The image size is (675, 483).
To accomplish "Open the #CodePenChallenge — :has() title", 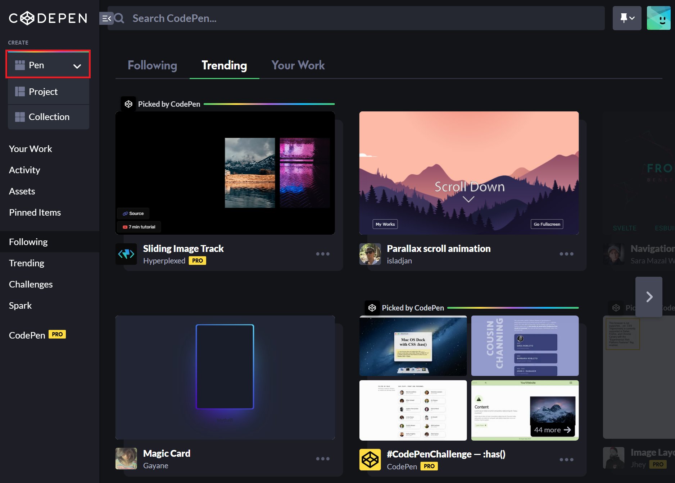I will pos(446,454).
